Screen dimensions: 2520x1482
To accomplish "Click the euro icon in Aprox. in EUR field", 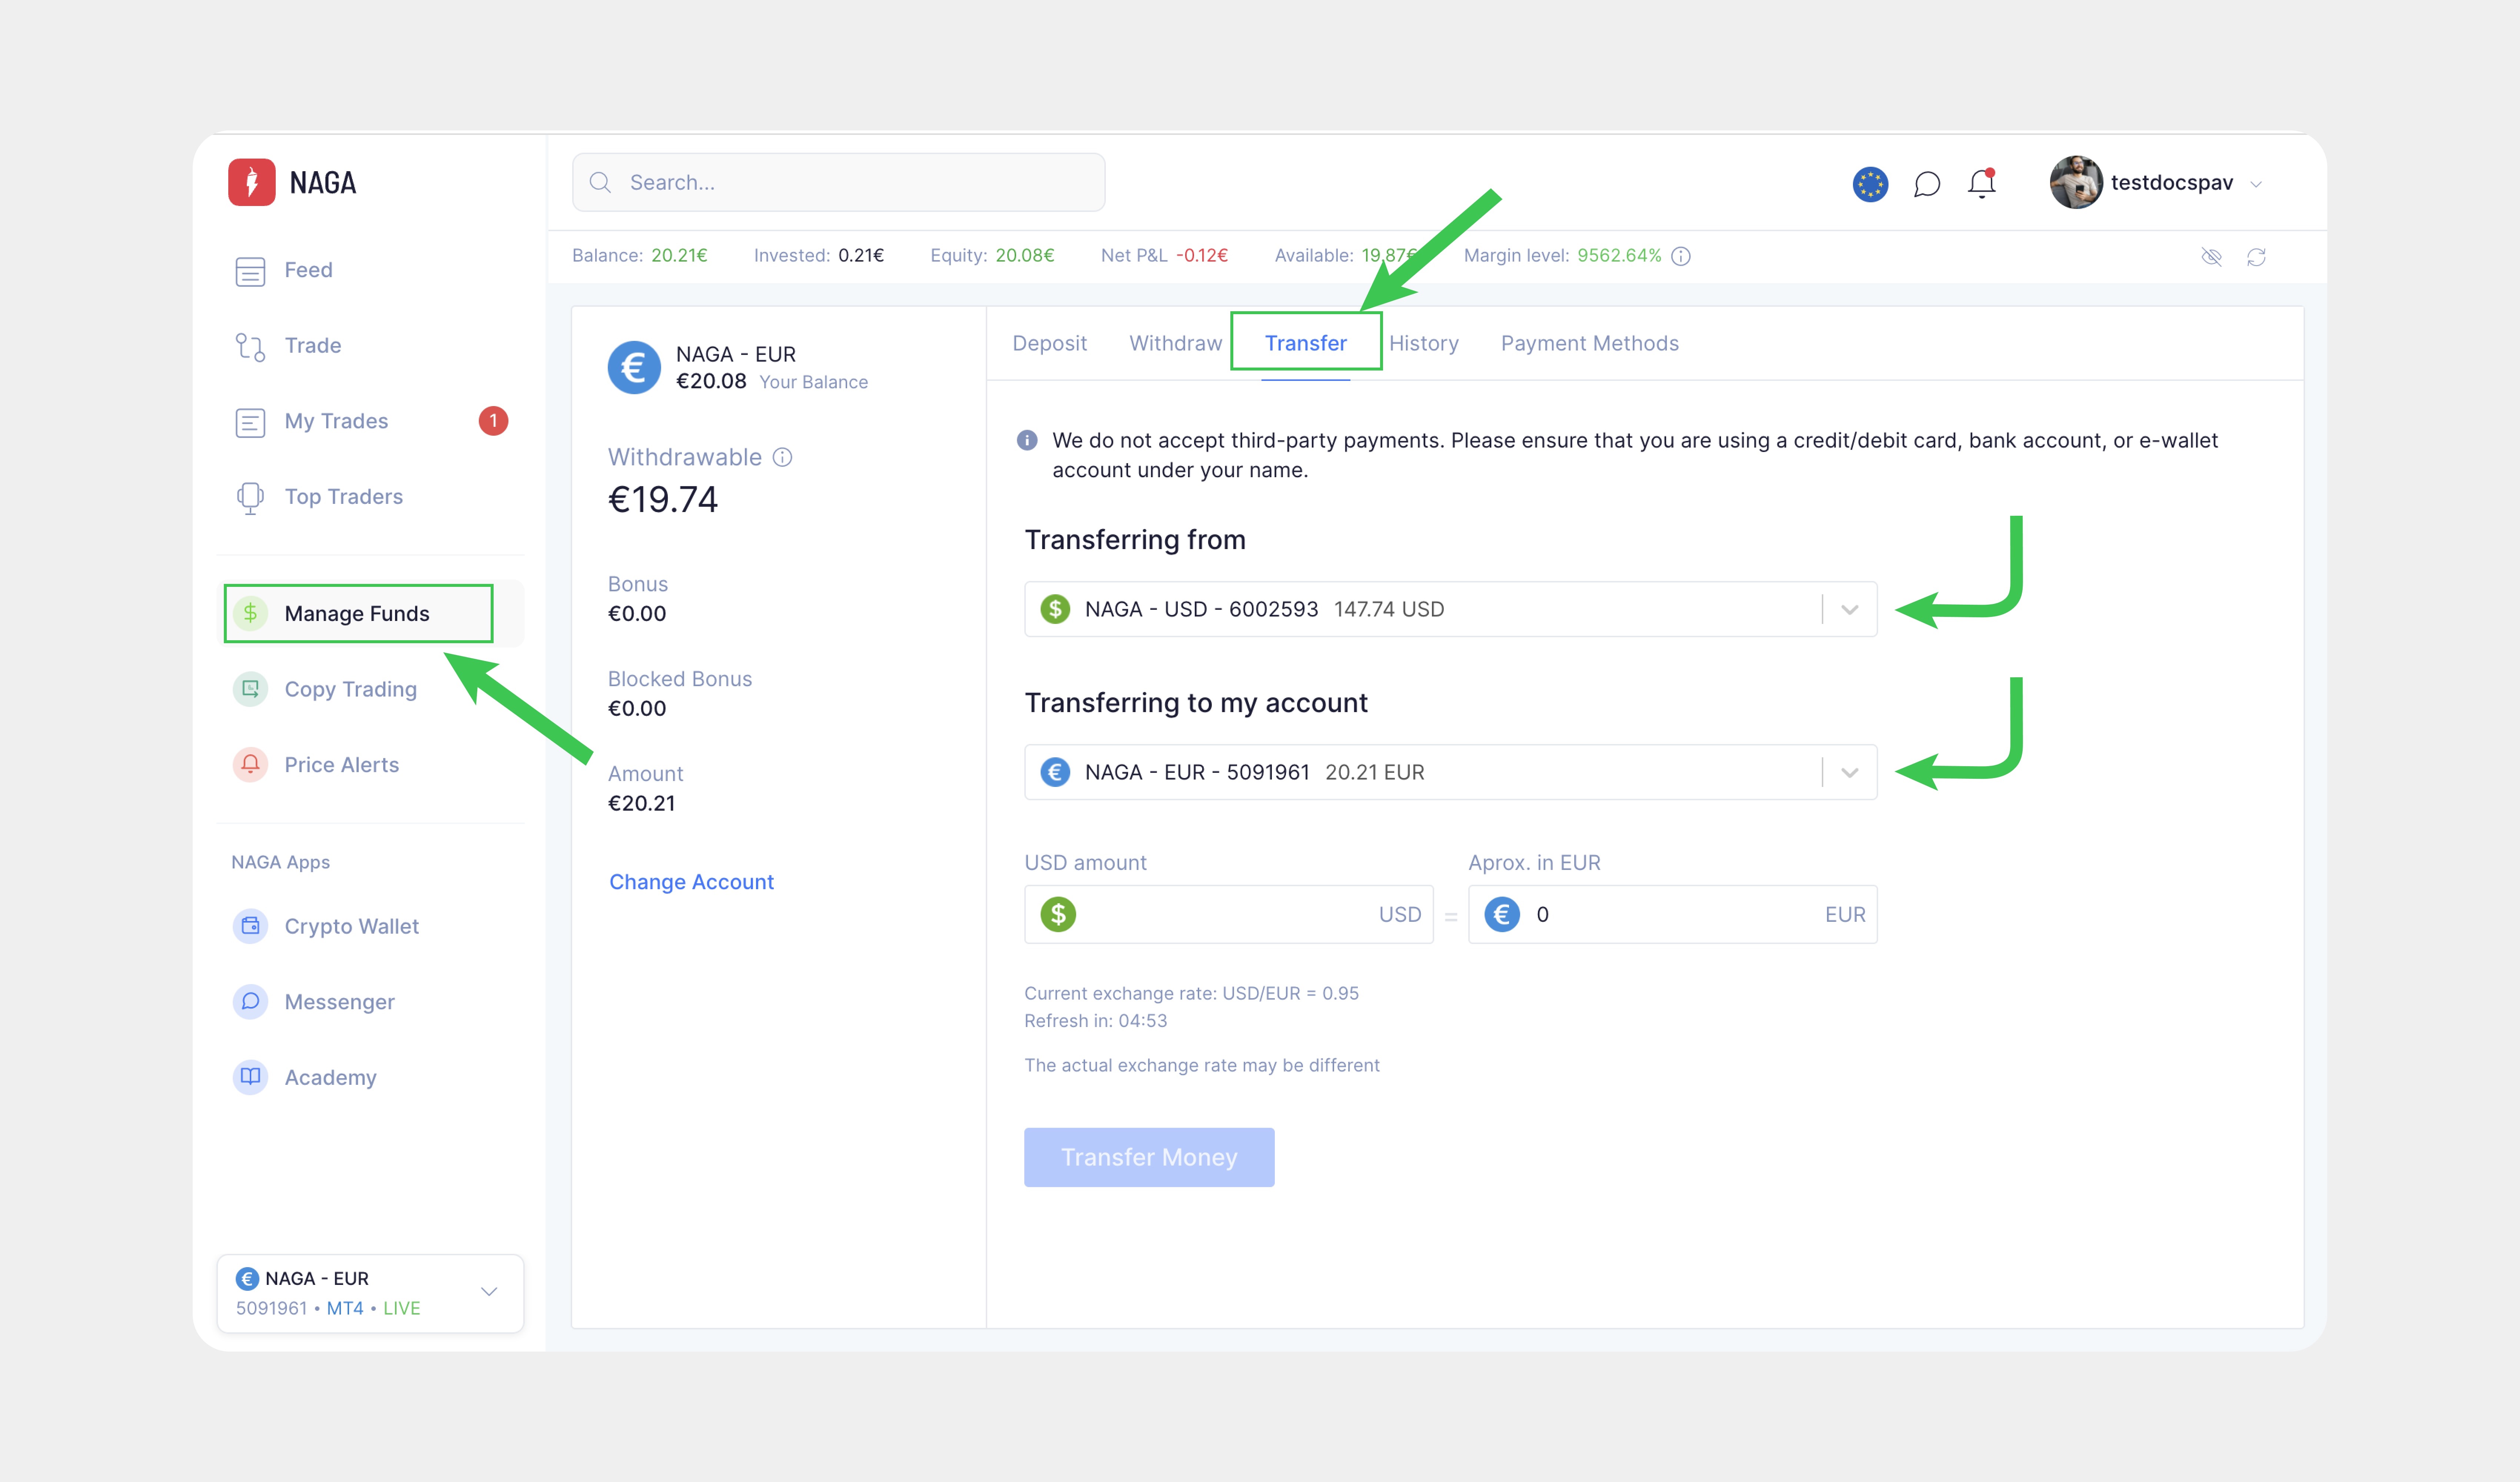I will pyautogui.click(x=1502, y=914).
